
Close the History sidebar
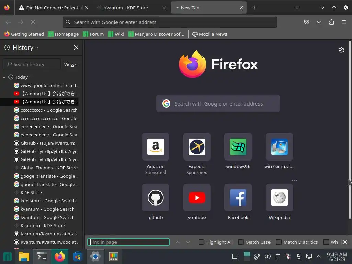coord(76,47)
